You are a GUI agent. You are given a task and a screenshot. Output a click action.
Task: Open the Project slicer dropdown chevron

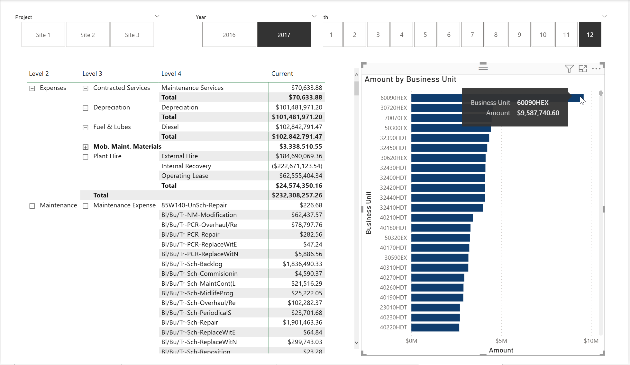(x=157, y=16)
